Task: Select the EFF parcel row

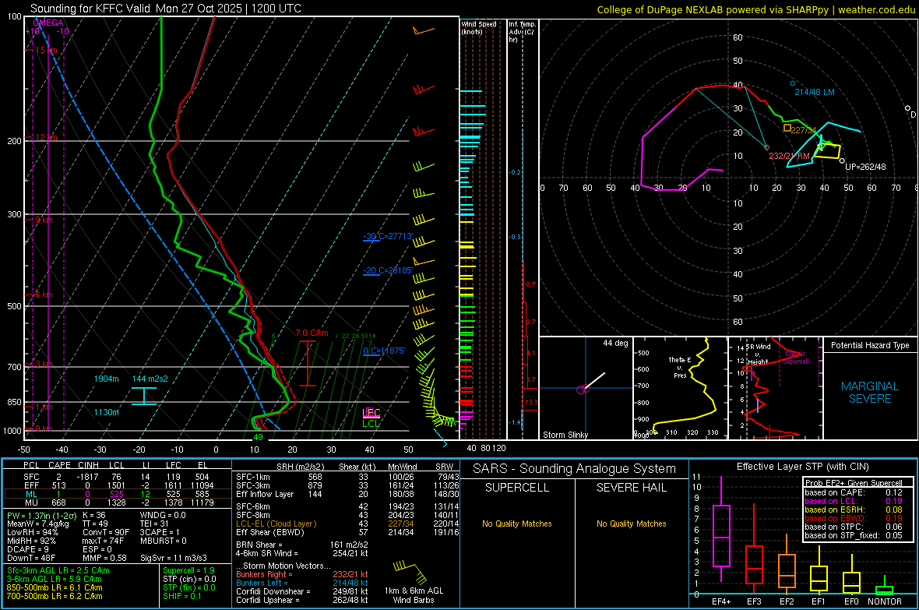Action: tap(117, 485)
